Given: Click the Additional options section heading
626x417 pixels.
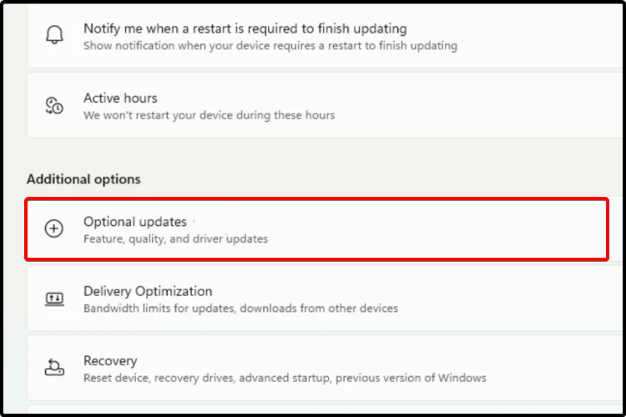Looking at the screenshot, I should [83, 179].
